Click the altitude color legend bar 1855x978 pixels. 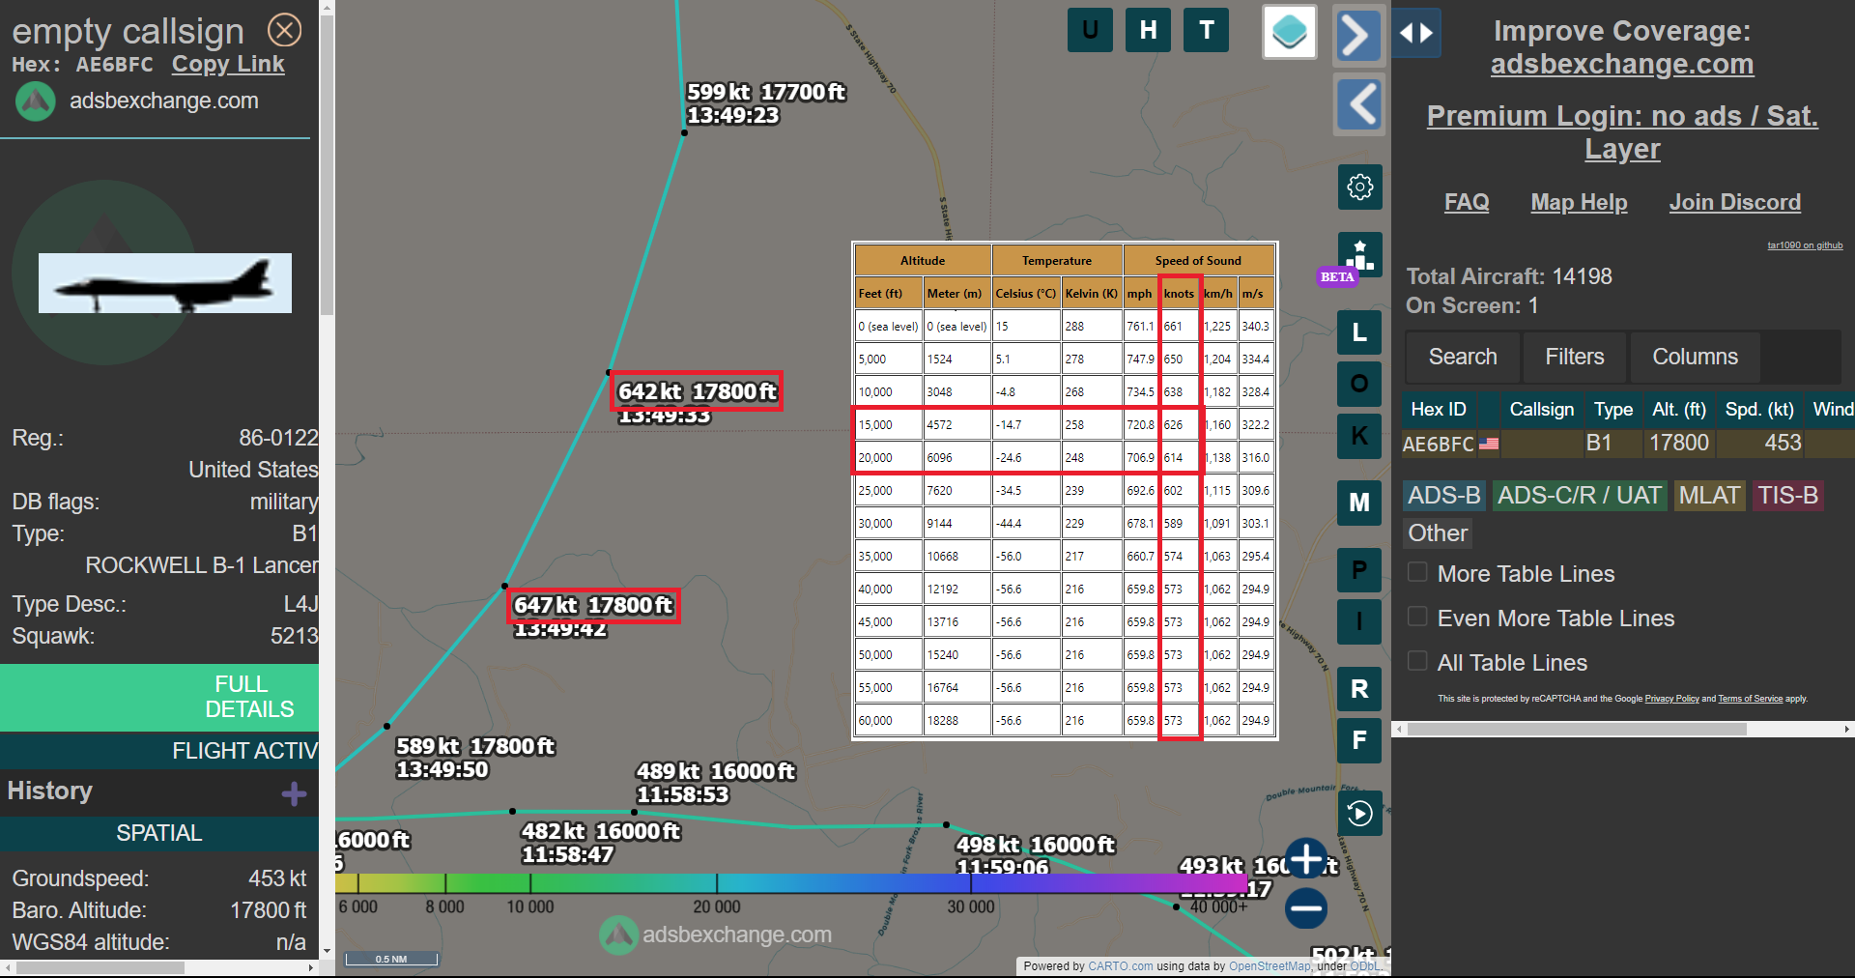(792, 882)
